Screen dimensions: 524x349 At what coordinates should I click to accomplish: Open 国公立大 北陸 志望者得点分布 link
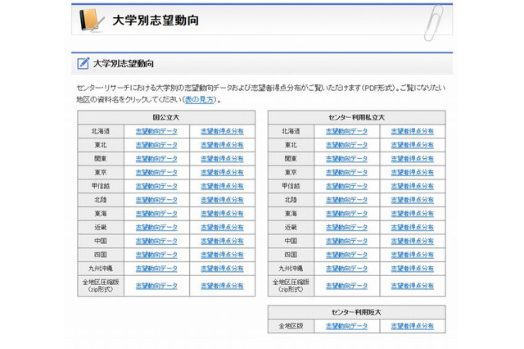click(x=222, y=200)
